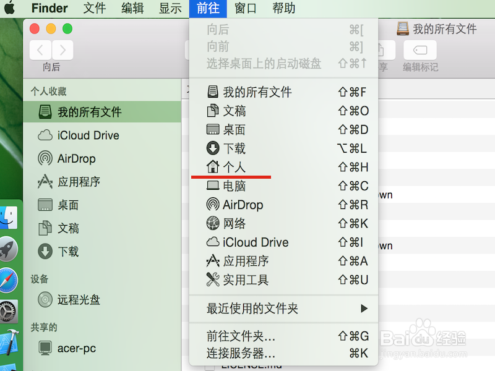This screenshot has width=495, height=371.
Task: Click the 编辑标记 tag toolbar button
Action: (x=420, y=50)
